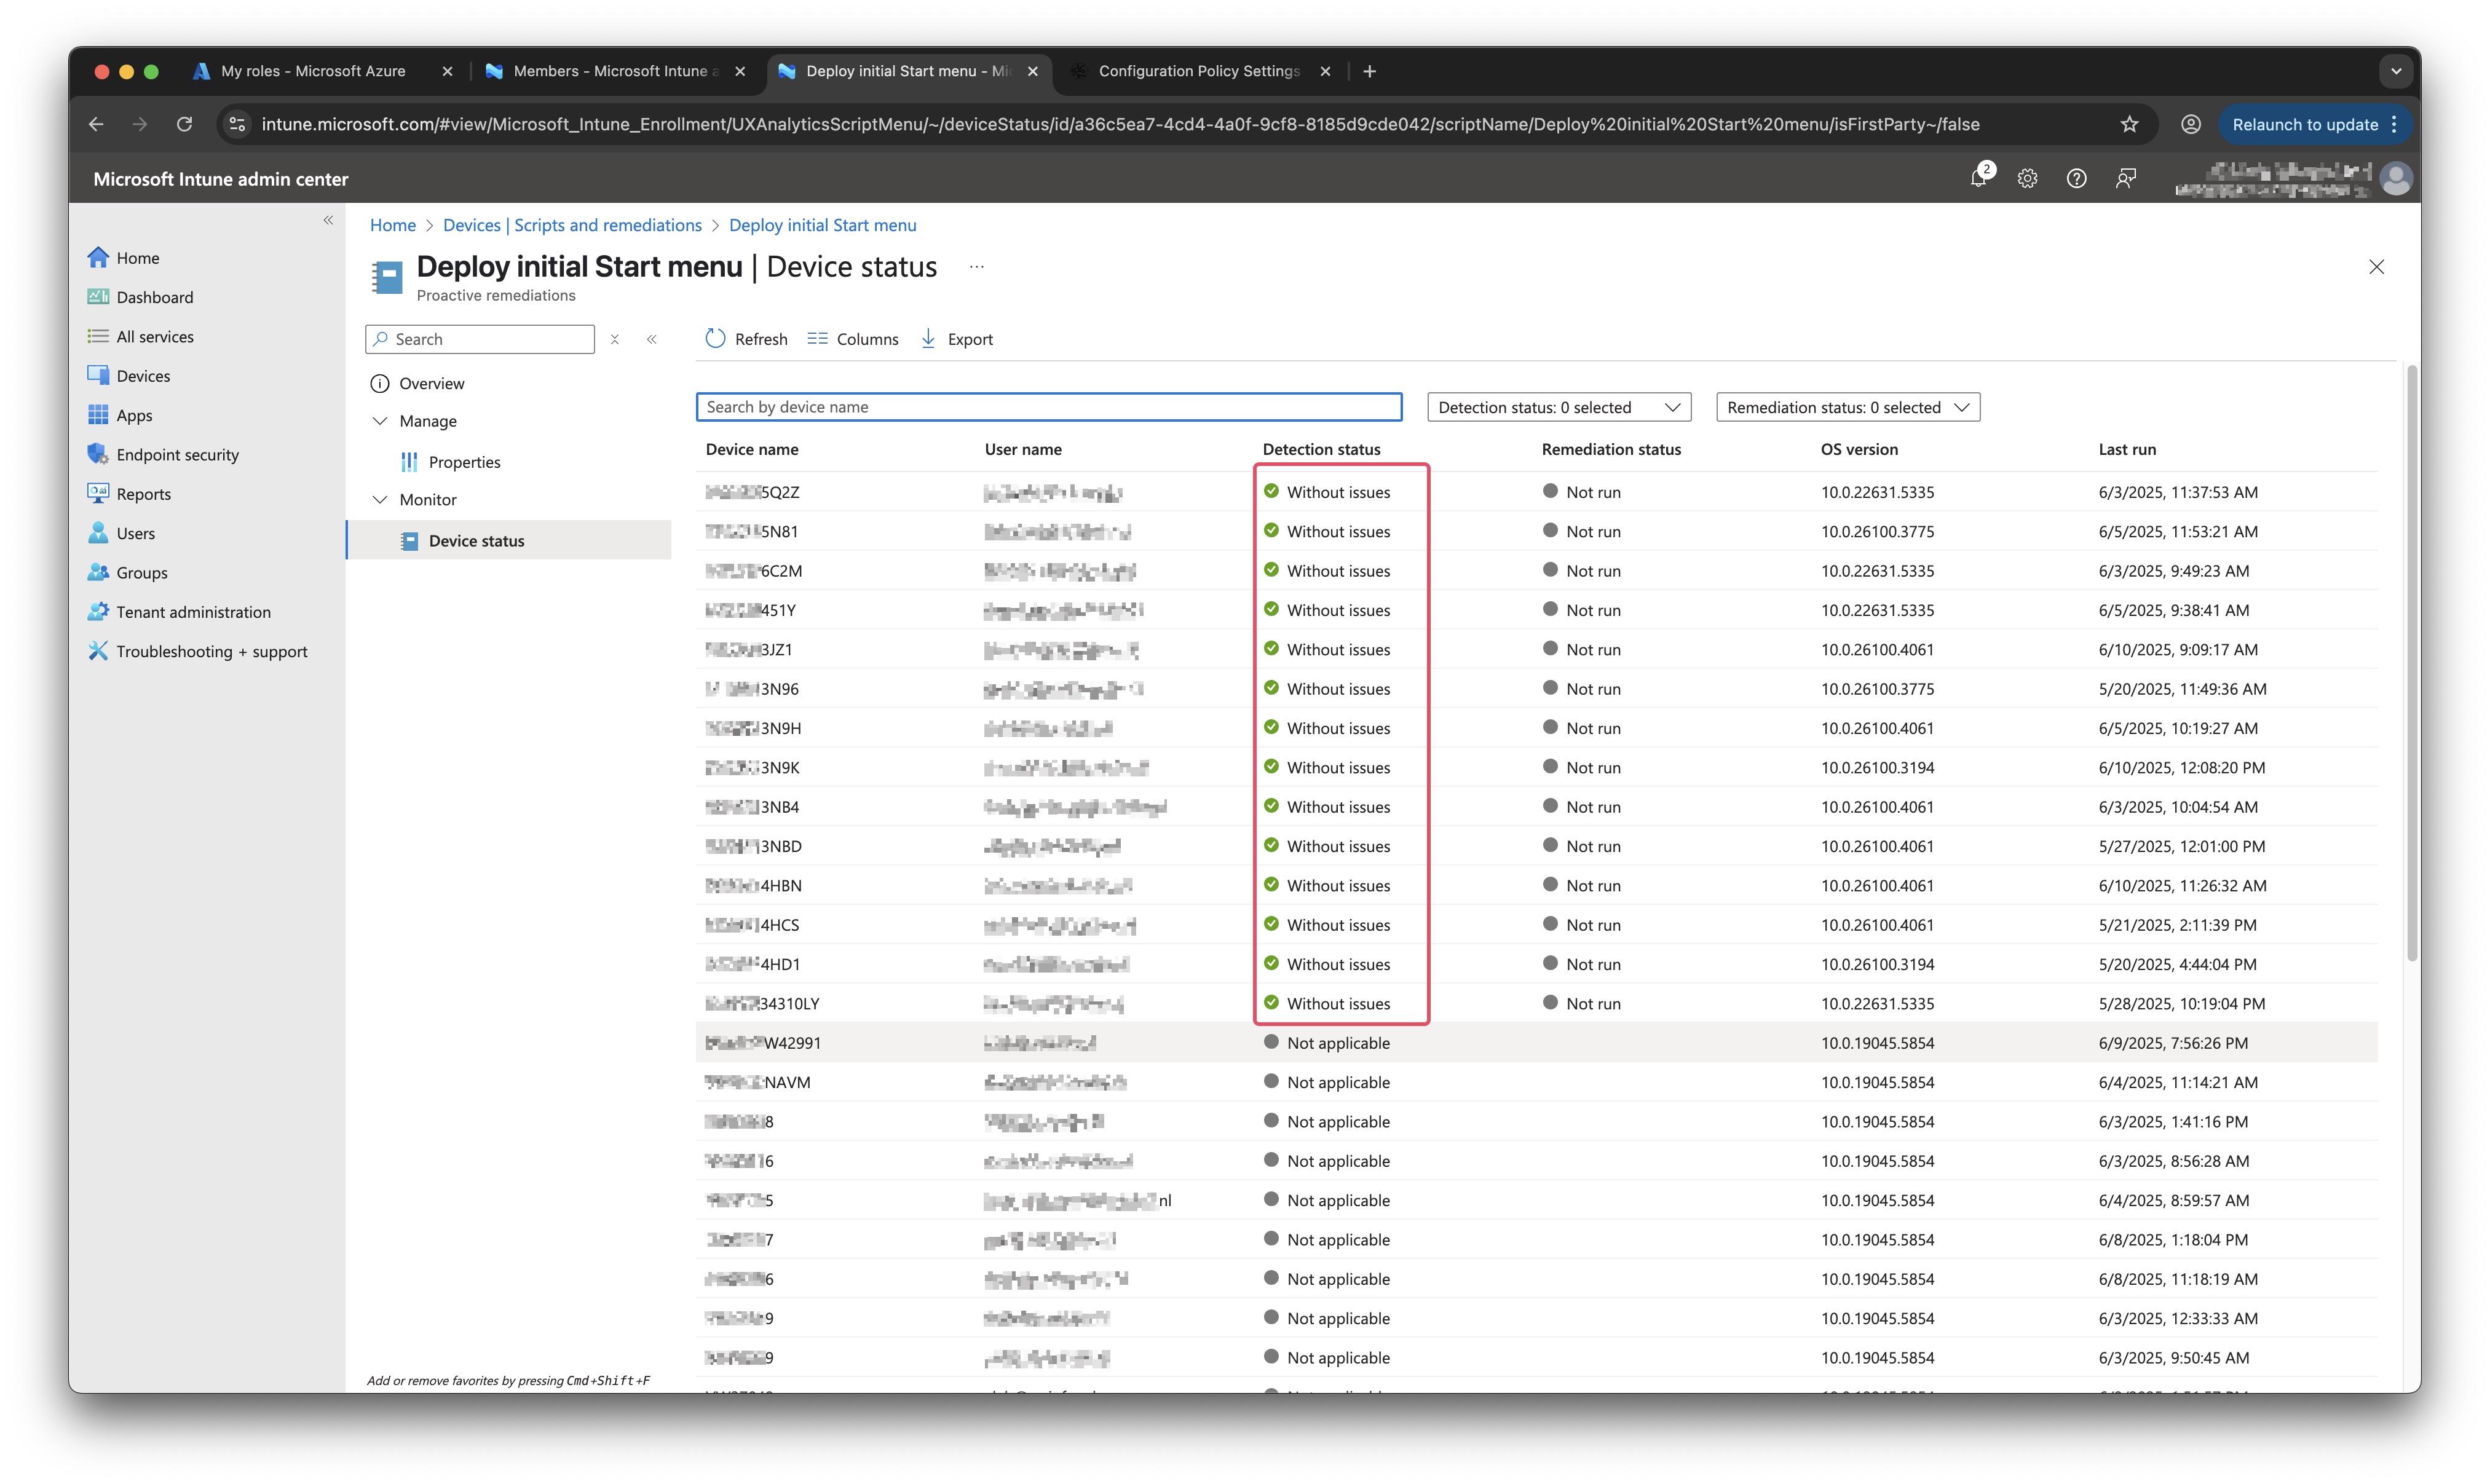This screenshot has width=2490, height=1484.
Task: Focus the blade menu Search box
Action: click(x=480, y=339)
